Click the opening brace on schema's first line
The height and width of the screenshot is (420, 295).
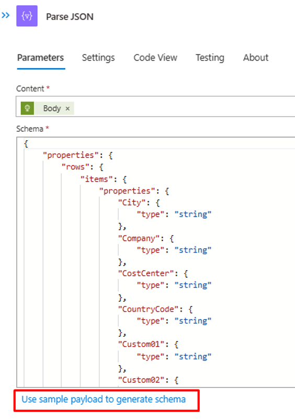[26, 144]
